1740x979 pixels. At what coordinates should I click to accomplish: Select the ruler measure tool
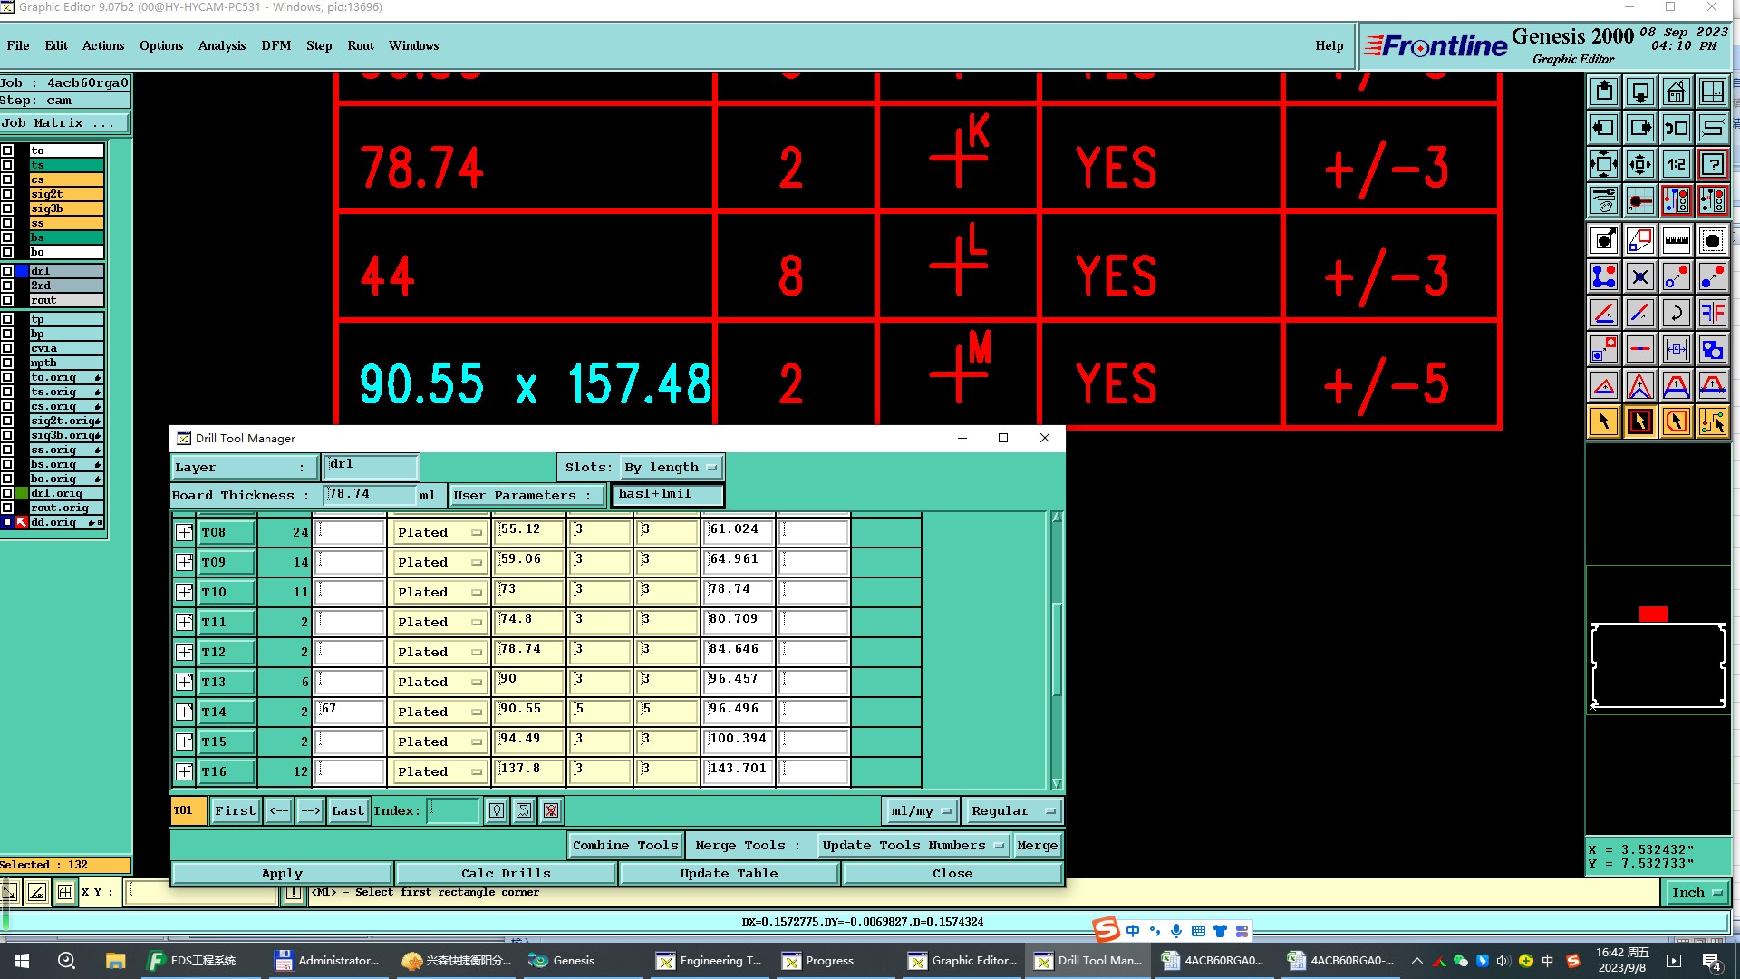click(1676, 240)
